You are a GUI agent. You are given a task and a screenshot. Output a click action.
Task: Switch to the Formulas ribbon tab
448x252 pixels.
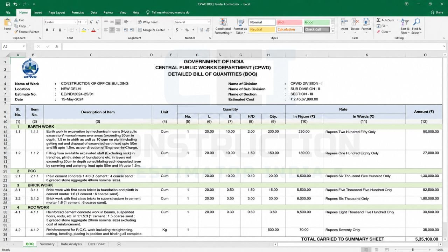click(x=78, y=13)
